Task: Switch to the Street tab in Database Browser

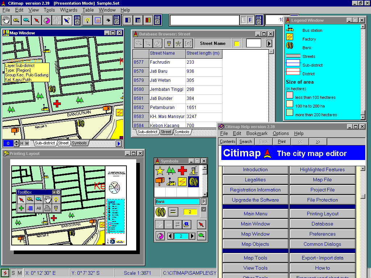Action: click(166, 132)
